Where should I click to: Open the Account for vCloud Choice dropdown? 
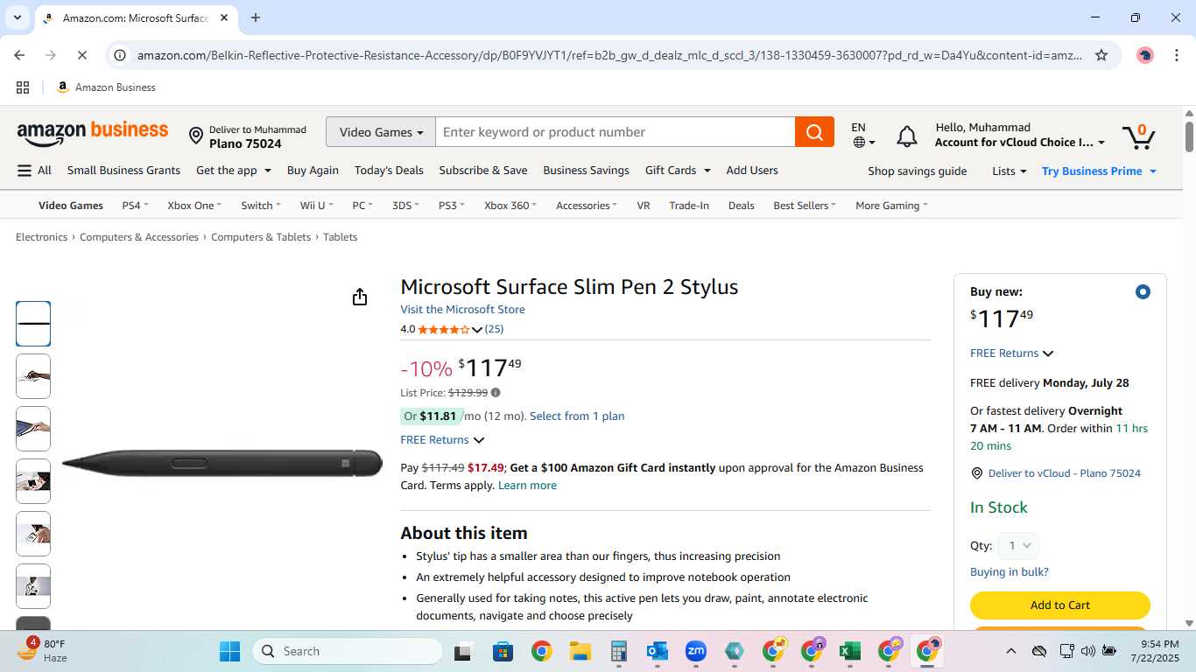[1020, 143]
